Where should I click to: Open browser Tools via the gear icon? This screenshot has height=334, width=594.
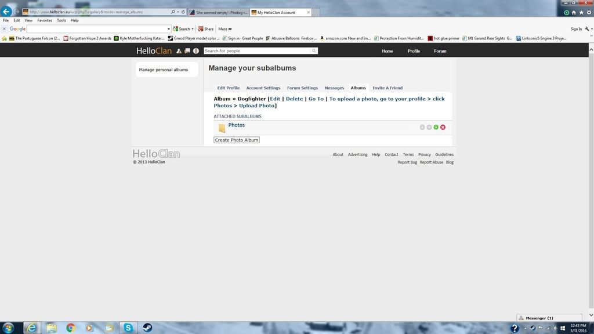click(589, 13)
